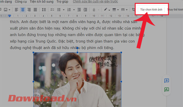Open the border weight tool
Image resolution: width=183 pixels, height=107 pixels.
114,9
